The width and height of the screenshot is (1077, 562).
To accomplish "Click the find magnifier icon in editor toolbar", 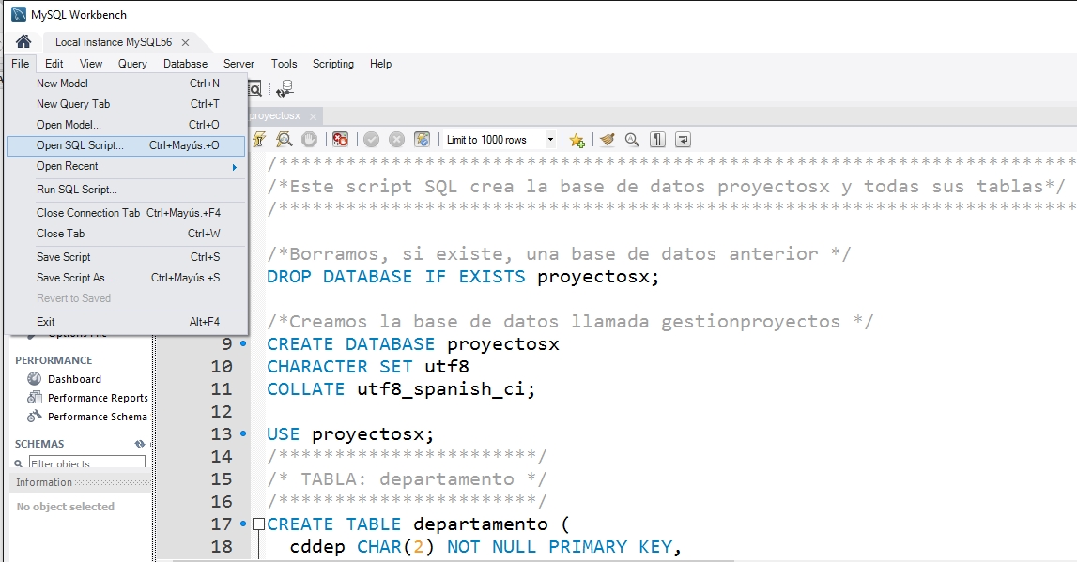I will click(632, 140).
